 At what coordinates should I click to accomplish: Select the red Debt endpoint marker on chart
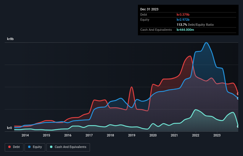(238, 94)
